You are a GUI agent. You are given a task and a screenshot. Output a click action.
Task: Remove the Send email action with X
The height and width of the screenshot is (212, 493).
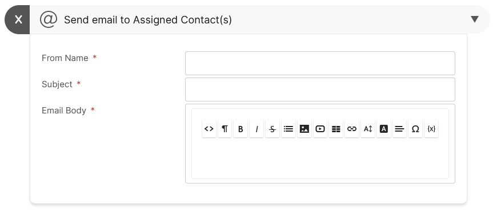(x=18, y=19)
